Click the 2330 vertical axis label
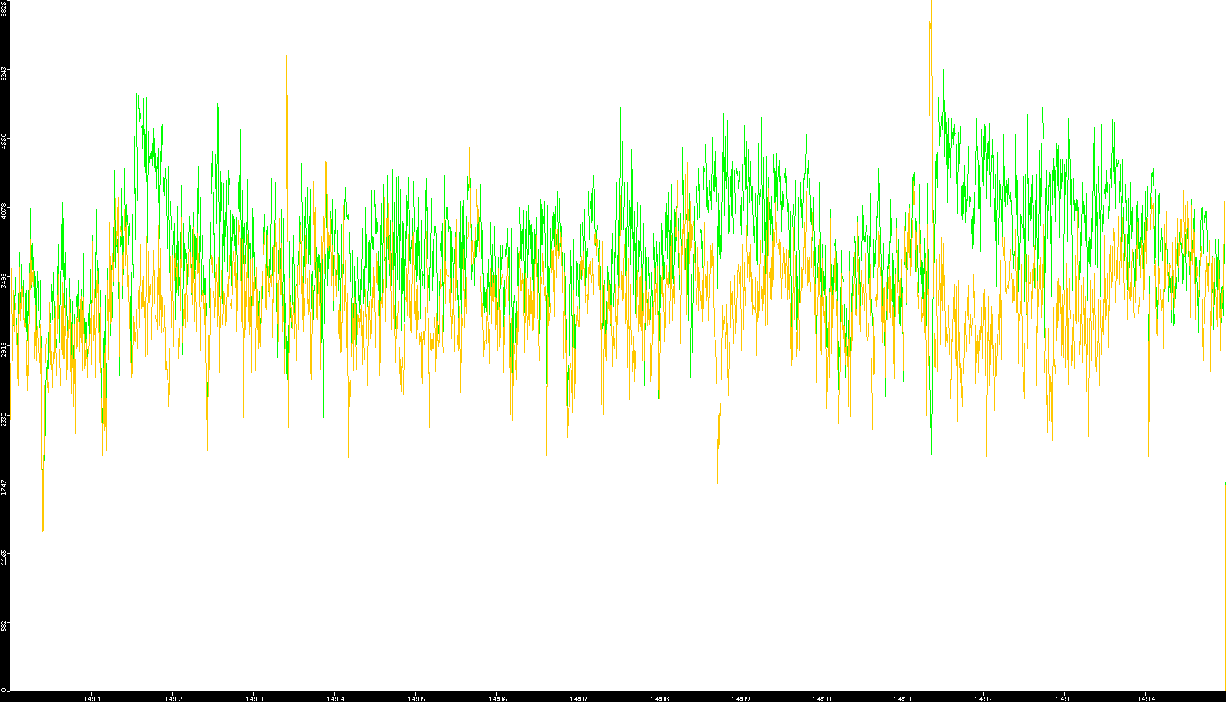Viewport: 1226px width, 702px height. pos(4,418)
